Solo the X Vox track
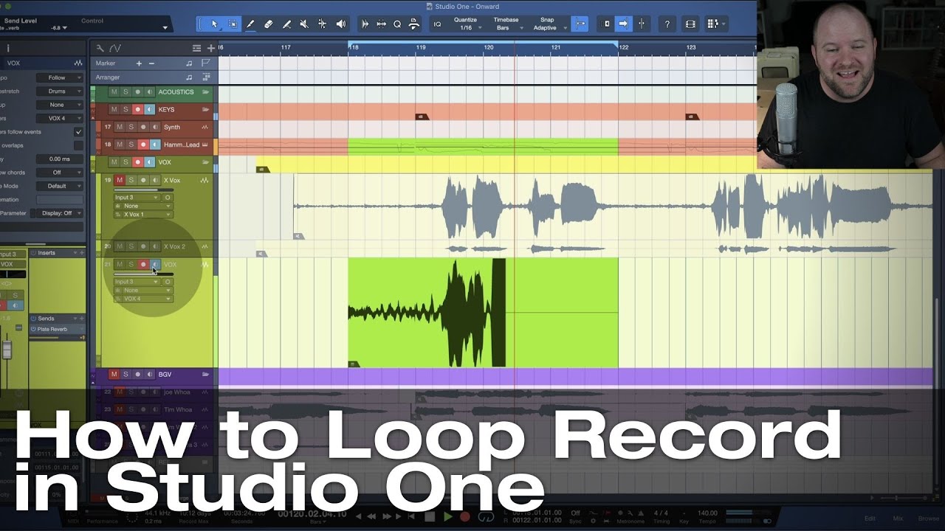The height and width of the screenshot is (531, 945). 131,180
